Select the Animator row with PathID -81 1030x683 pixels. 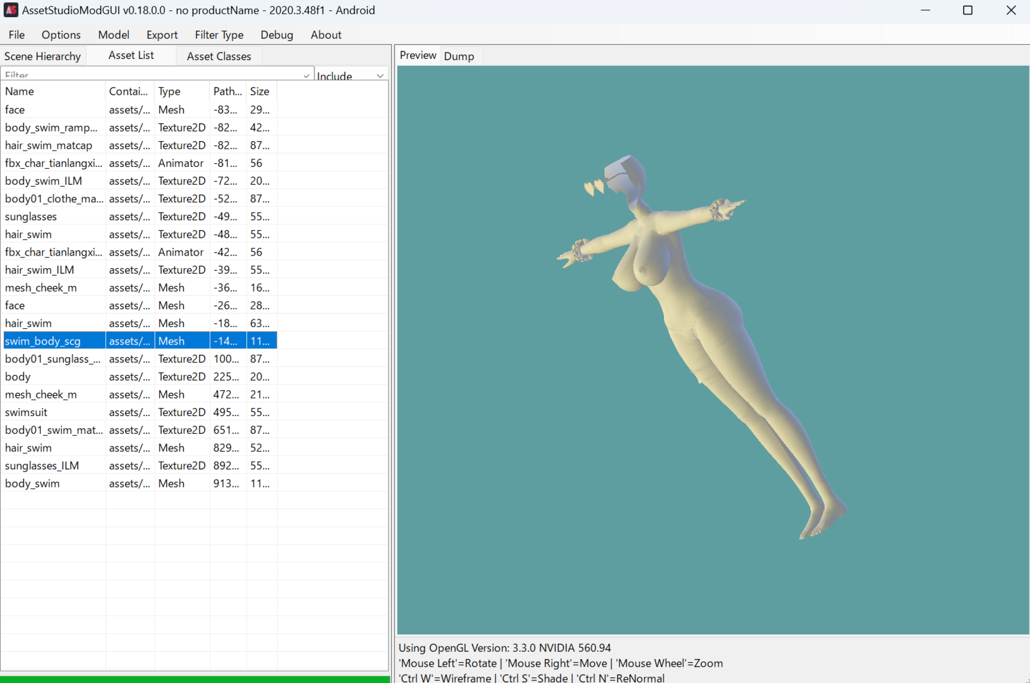pos(139,163)
